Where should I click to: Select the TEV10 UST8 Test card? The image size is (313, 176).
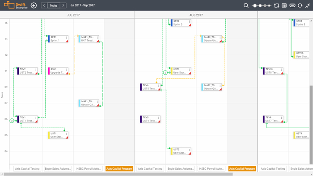point(273,71)
